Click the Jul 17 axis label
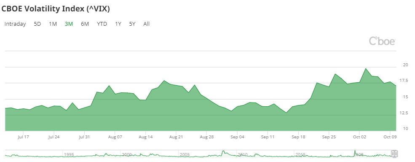The image size is (415, 162). tap(23, 137)
